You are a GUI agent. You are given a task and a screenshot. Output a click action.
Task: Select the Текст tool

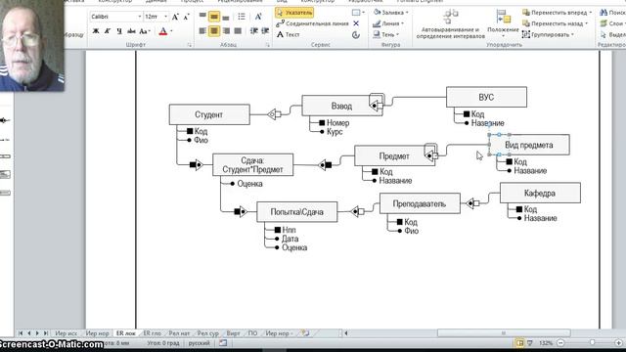point(289,35)
